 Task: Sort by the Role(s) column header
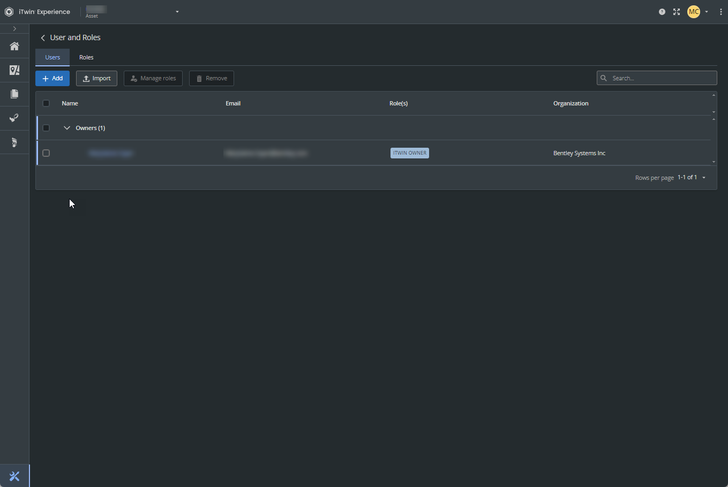click(x=399, y=103)
